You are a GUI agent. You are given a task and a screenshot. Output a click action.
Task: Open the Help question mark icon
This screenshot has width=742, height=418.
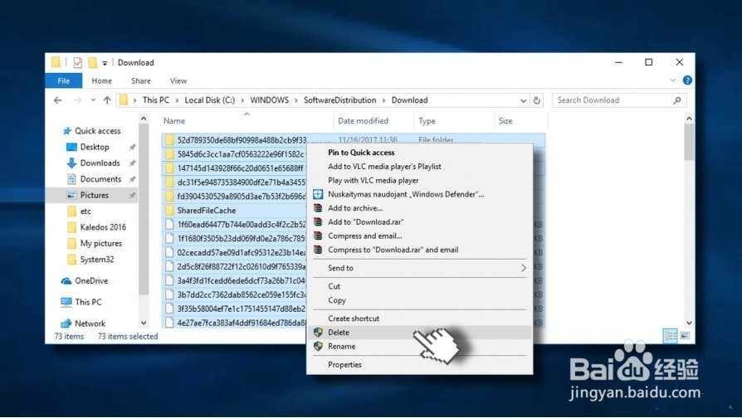pyautogui.click(x=687, y=80)
